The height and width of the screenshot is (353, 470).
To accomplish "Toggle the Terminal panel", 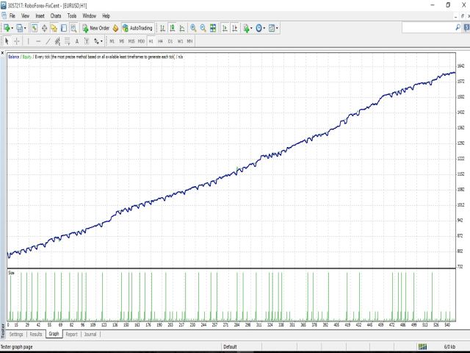I will coord(64,28).
